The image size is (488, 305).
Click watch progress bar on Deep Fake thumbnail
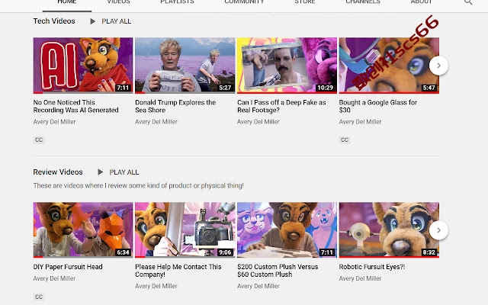point(287,92)
